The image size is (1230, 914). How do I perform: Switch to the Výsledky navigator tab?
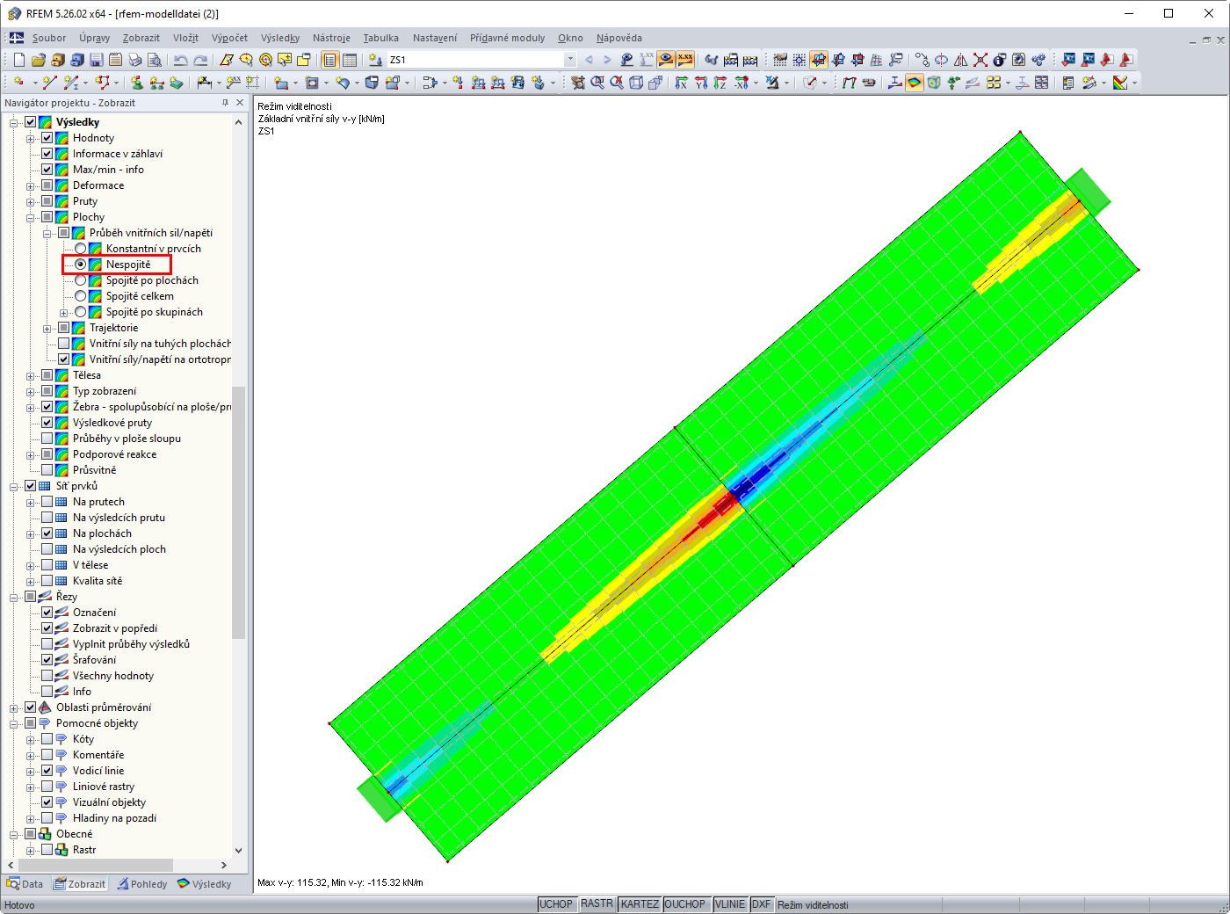[x=205, y=884]
